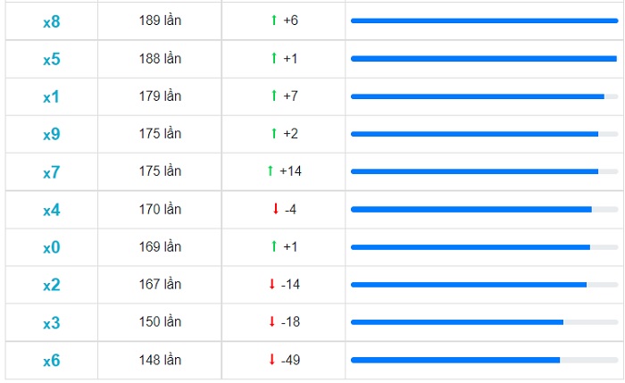625x383 pixels.
Task: Click the green up arrow next to +14
Action: 271,171
